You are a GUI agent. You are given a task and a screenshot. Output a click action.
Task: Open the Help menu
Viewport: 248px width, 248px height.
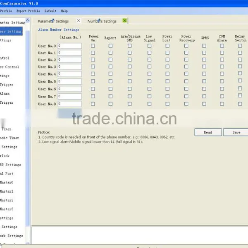click(64, 11)
